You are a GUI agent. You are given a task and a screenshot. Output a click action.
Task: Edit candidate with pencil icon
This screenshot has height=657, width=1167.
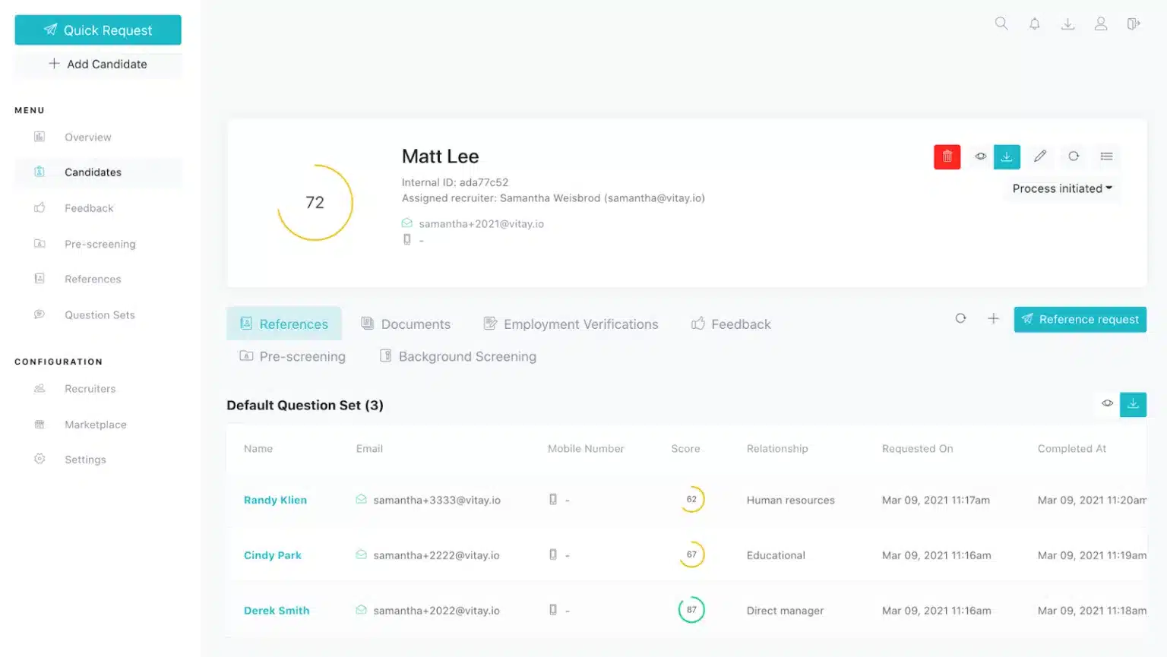coord(1040,156)
